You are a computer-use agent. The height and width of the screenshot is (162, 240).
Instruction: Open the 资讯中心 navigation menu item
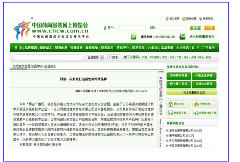pyautogui.click(x=122, y=48)
